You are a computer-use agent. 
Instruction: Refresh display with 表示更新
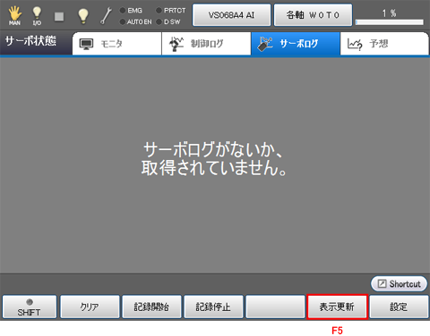click(337, 307)
